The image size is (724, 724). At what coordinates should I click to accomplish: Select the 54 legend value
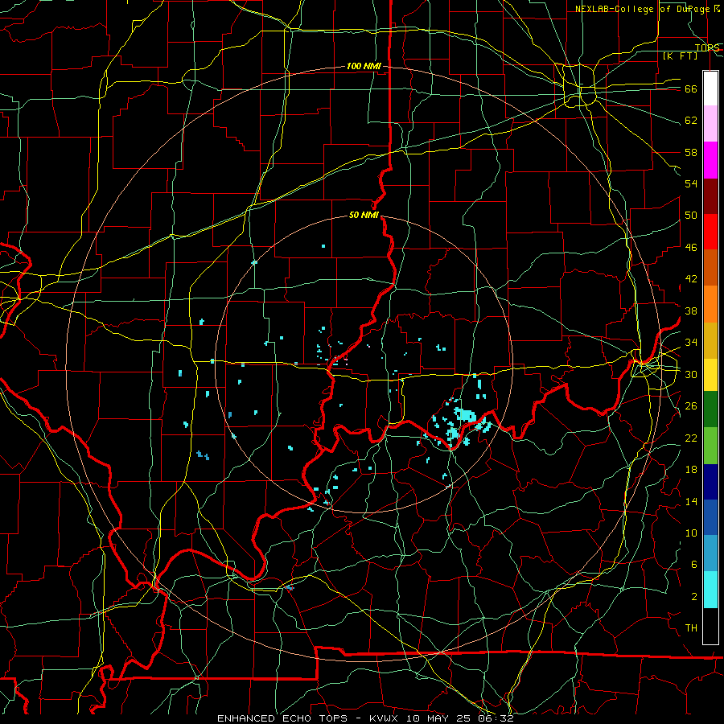(x=691, y=183)
